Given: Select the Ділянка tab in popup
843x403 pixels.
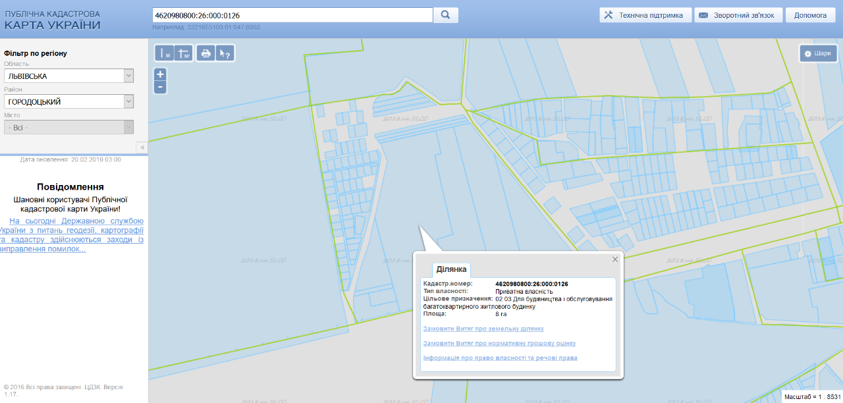Looking at the screenshot, I should pyautogui.click(x=451, y=269).
